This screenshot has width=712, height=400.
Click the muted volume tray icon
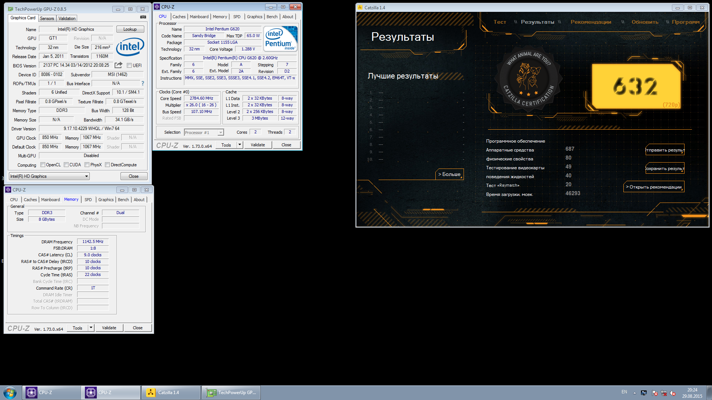pyautogui.click(x=673, y=393)
